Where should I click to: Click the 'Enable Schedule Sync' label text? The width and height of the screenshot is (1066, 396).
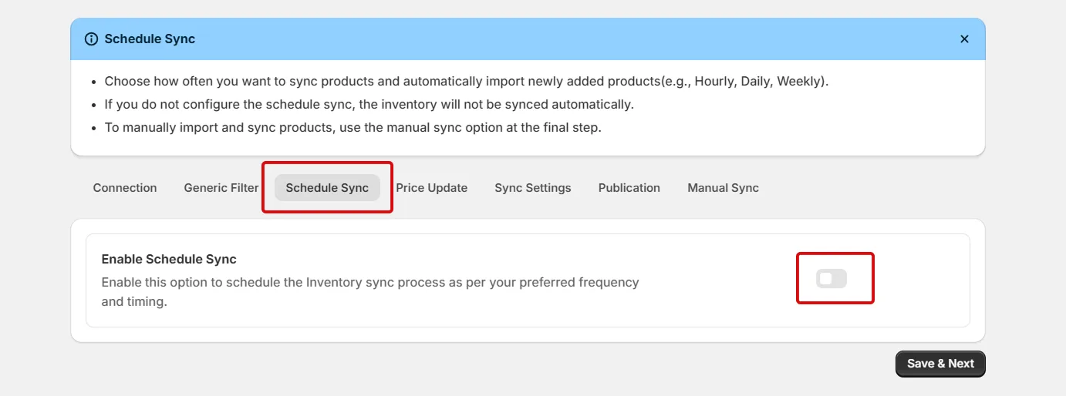click(x=169, y=259)
